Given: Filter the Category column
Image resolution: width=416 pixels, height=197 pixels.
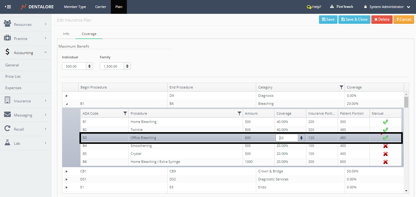Looking at the screenshot, I should pos(341,87).
